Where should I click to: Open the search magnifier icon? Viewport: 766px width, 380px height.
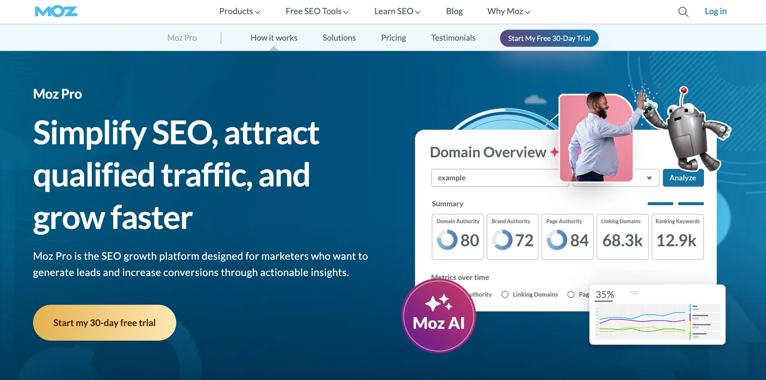683,12
